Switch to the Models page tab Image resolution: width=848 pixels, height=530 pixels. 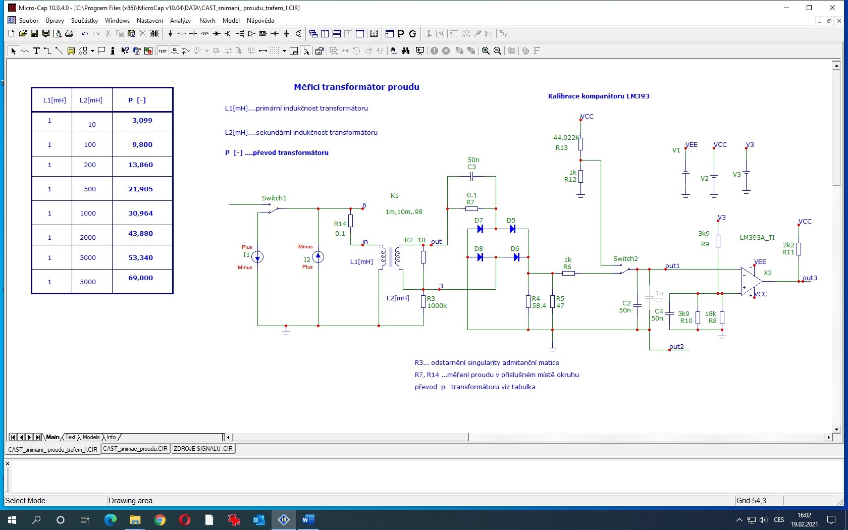click(x=91, y=437)
